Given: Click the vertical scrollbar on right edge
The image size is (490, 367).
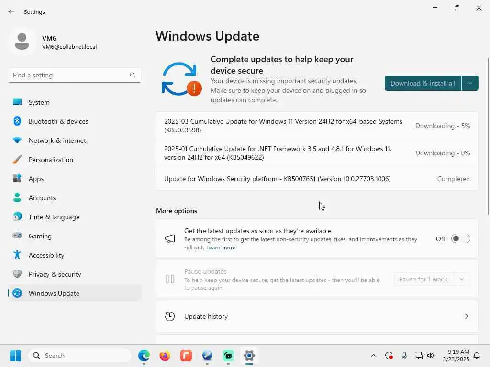Looking at the screenshot, I should click(x=488, y=136).
